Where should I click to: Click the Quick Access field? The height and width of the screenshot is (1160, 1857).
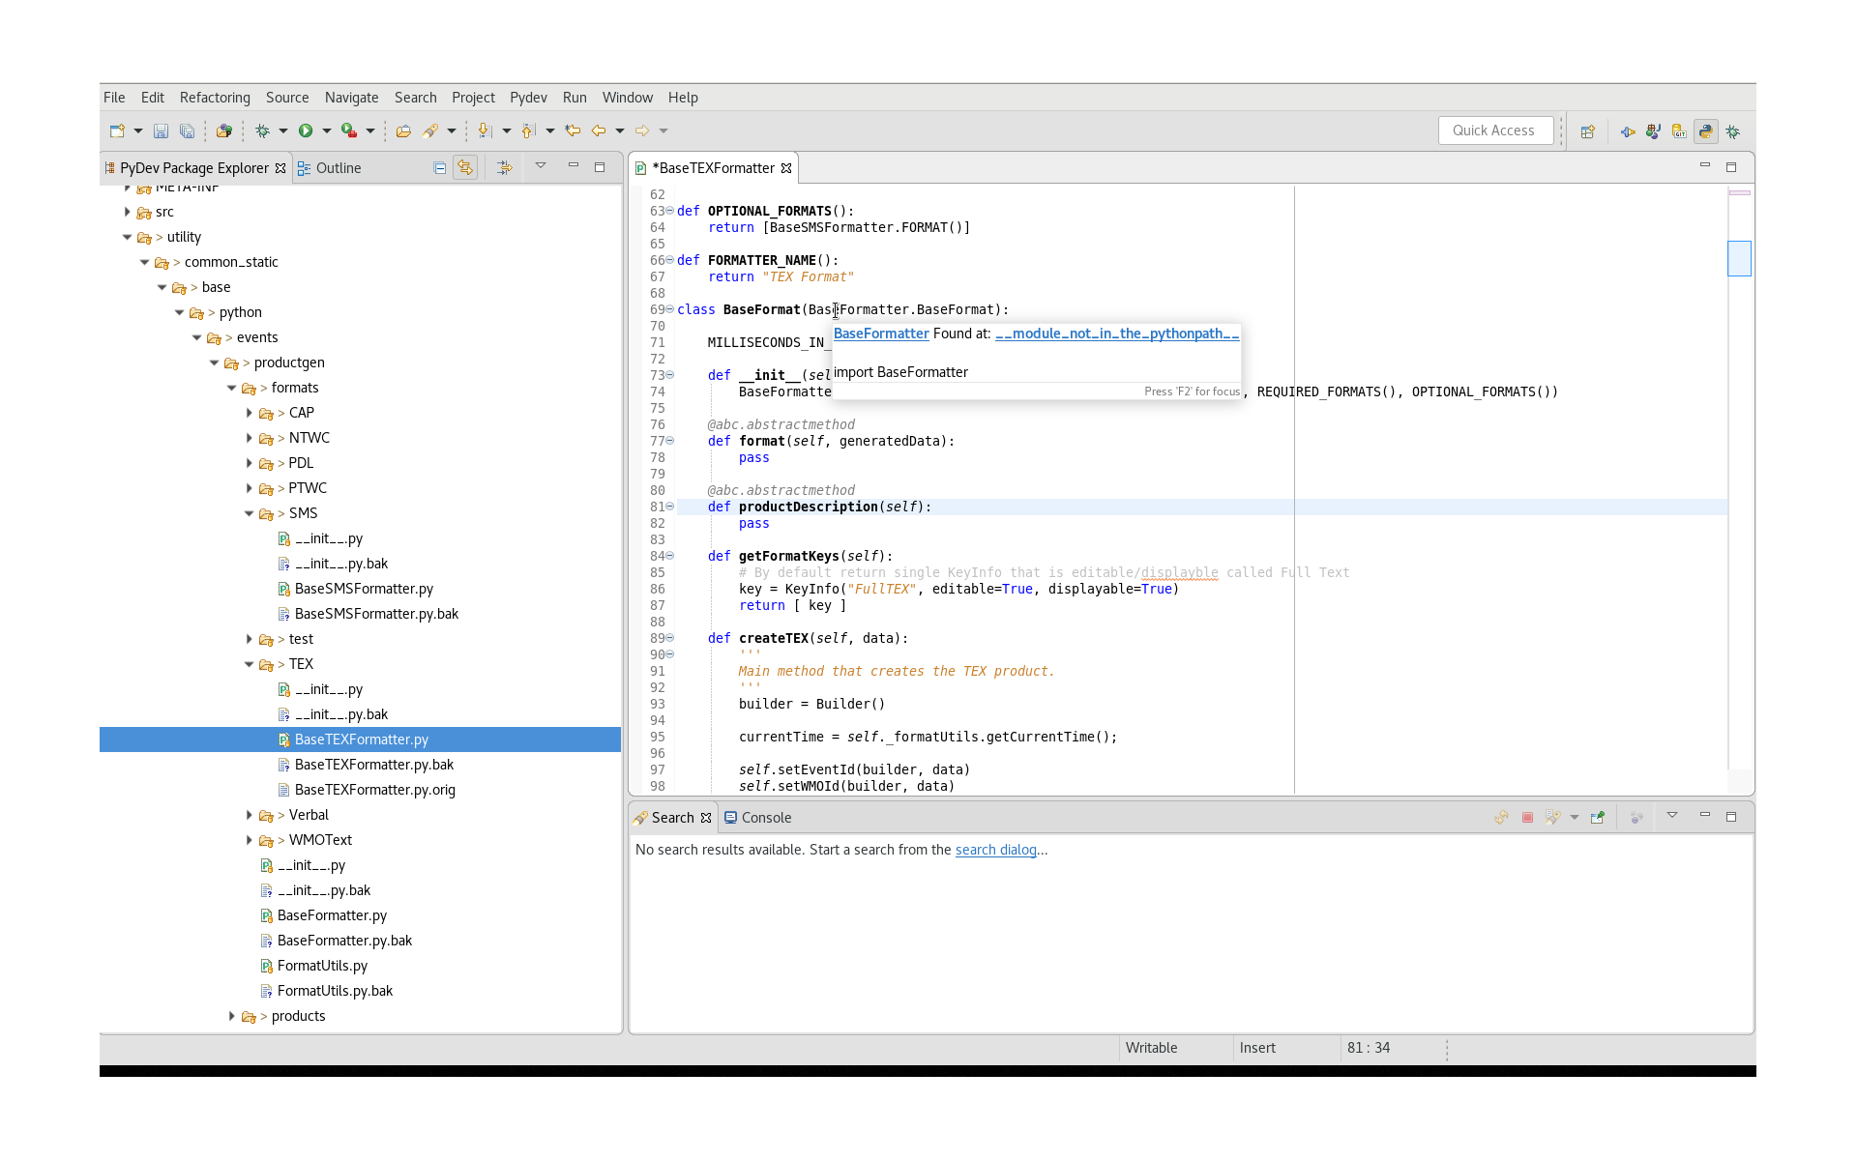[1495, 130]
